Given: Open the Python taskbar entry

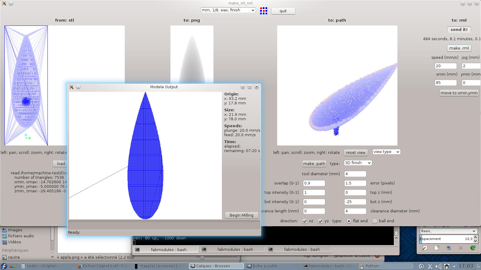Looking at the screenshot, I should click(x=385, y=266).
